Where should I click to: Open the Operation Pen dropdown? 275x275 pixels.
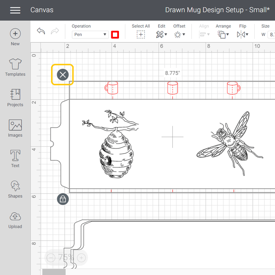click(90, 35)
